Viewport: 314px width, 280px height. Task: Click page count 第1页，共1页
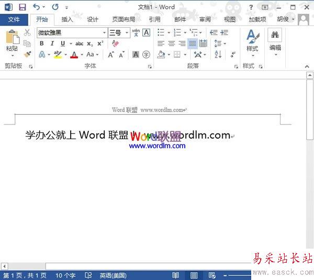(25, 275)
